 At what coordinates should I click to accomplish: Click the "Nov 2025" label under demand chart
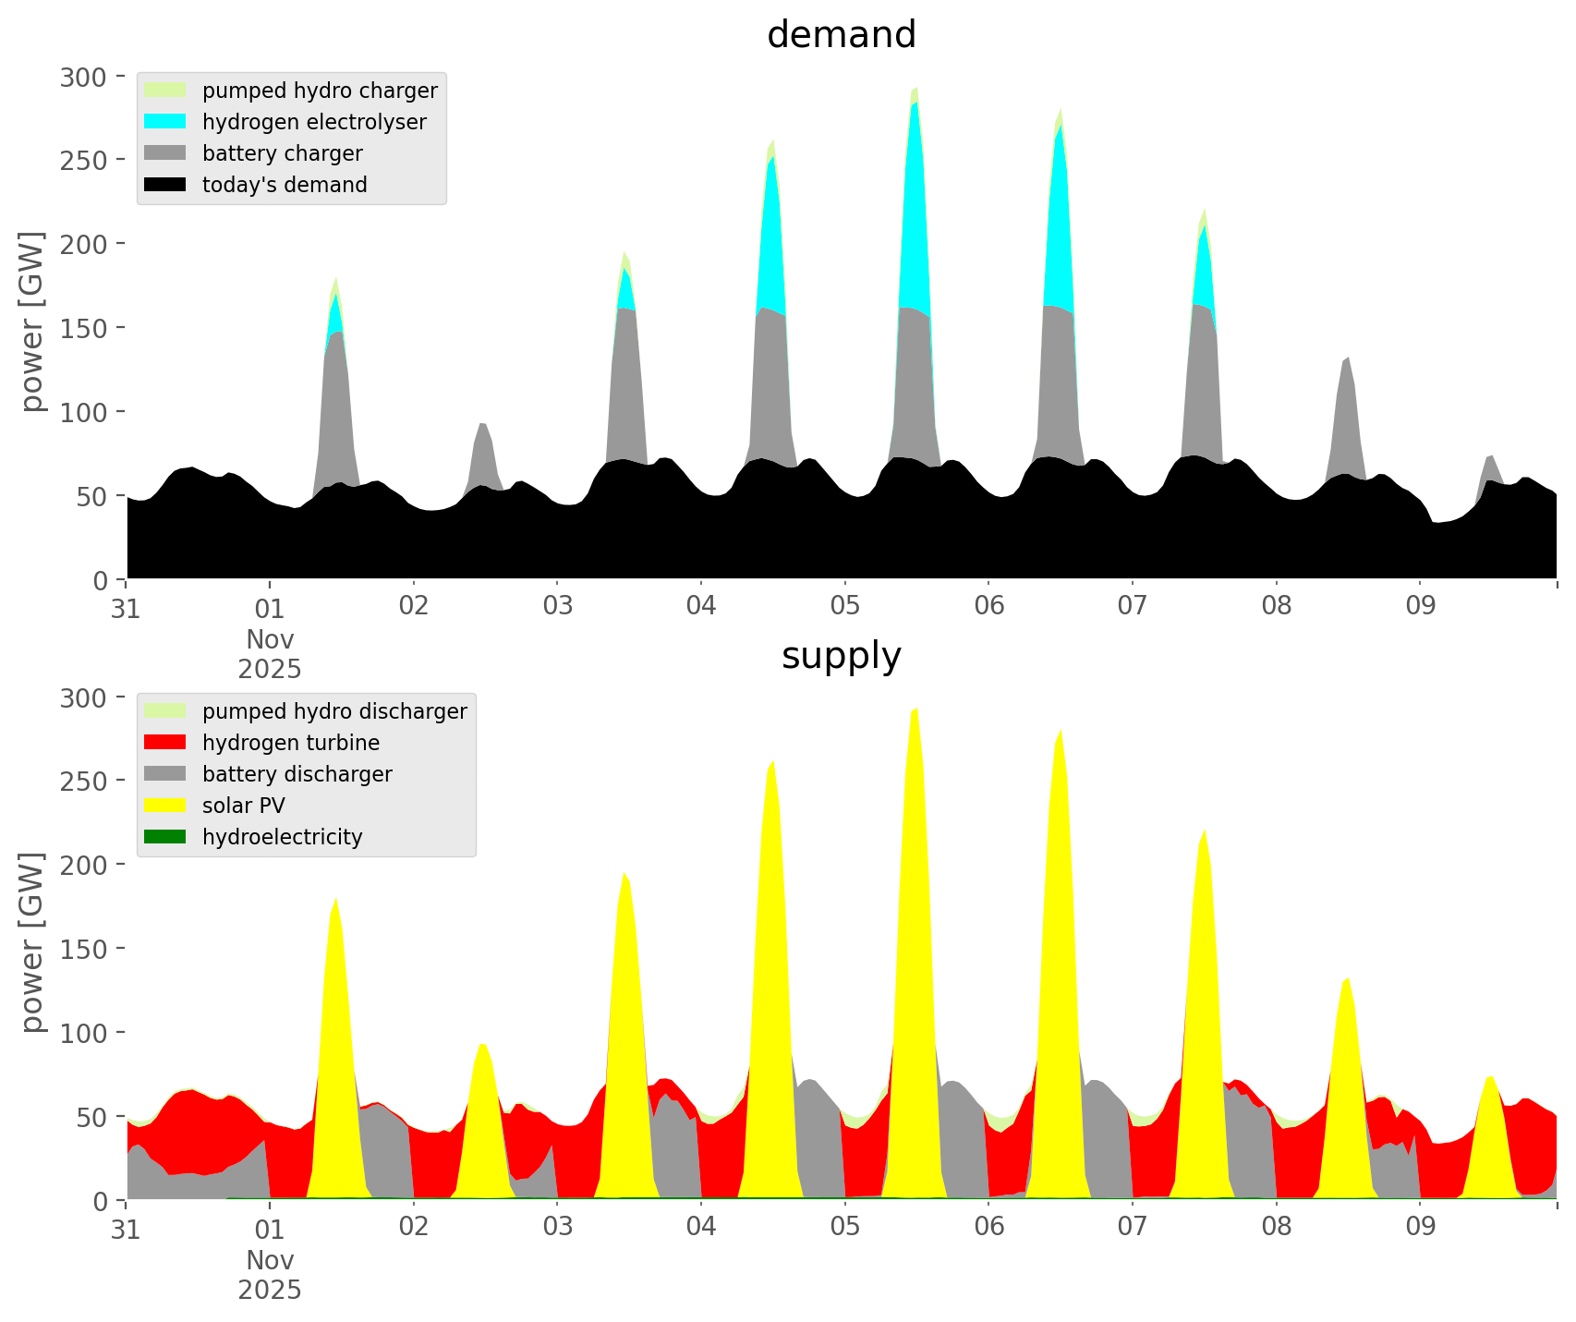[x=270, y=653]
